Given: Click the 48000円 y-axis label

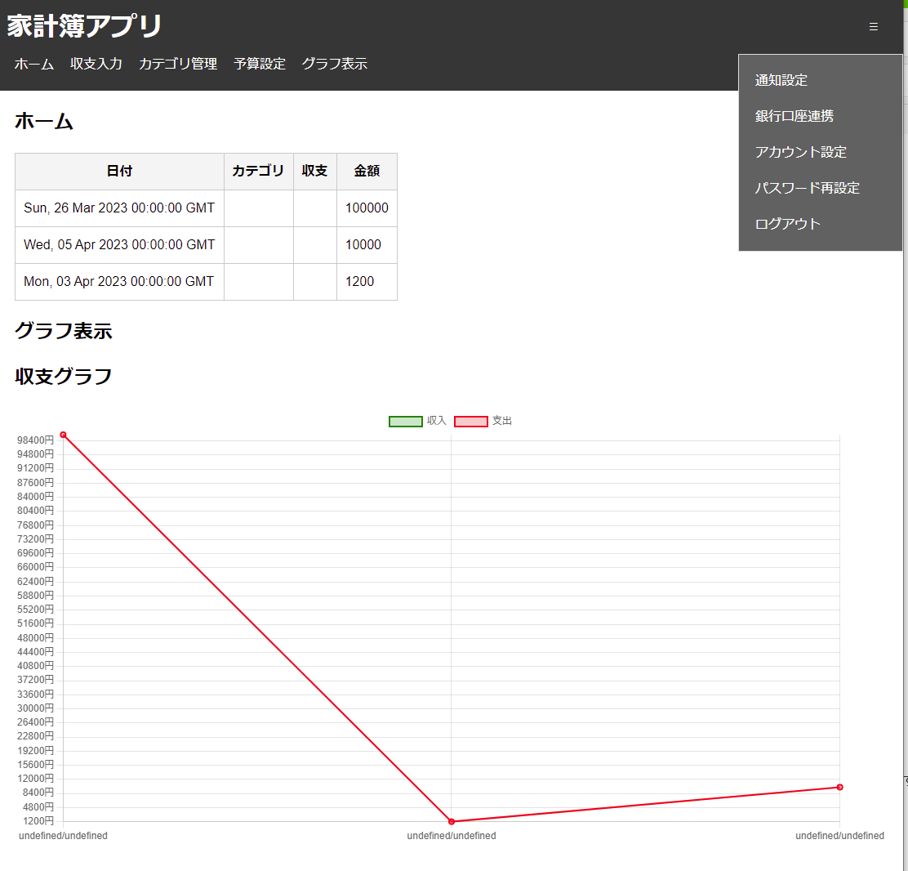Looking at the screenshot, I should tap(35, 638).
